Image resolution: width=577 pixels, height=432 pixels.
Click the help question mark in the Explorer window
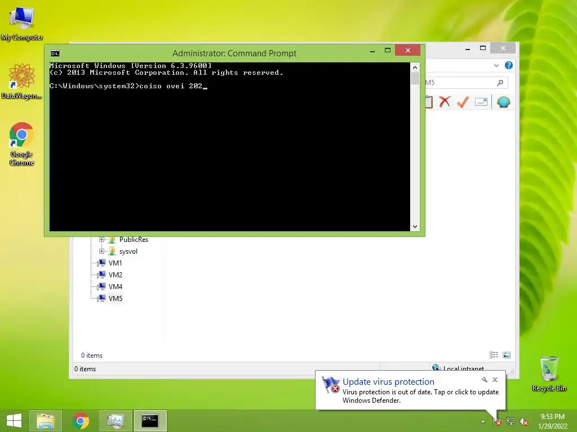point(509,65)
